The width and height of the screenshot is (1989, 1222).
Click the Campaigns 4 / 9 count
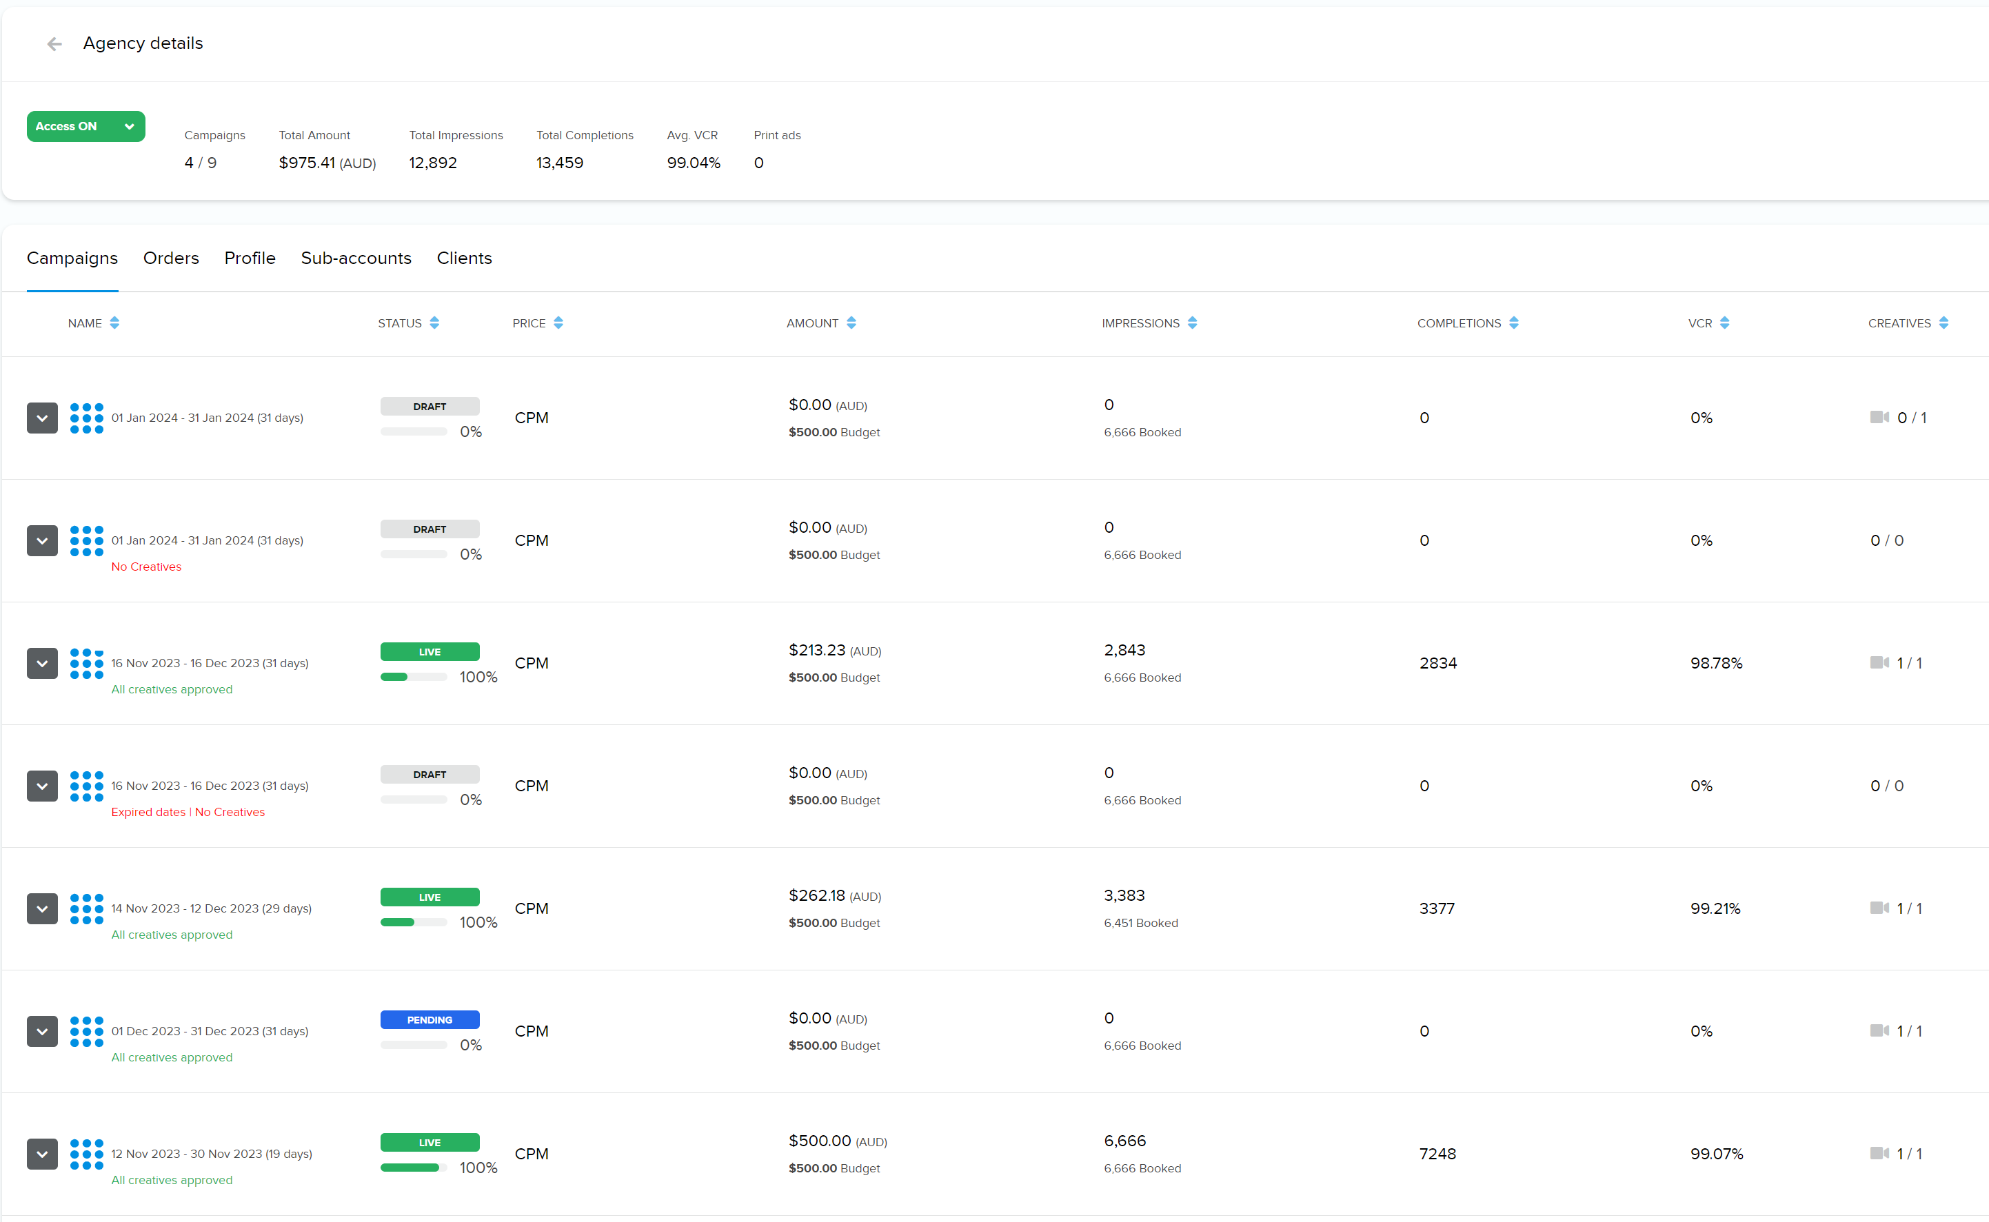(x=201, y=163)
